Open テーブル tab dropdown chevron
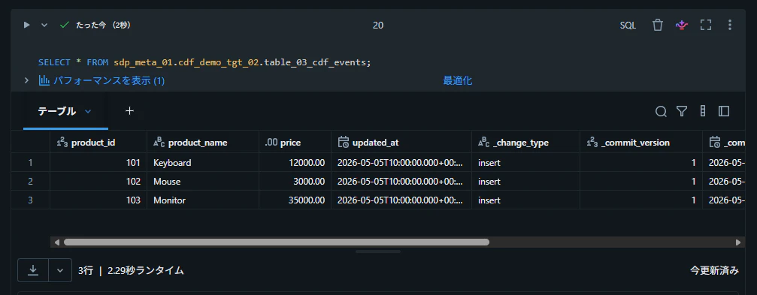This screenshot has width=757, height=295. (x=88, y=111)
